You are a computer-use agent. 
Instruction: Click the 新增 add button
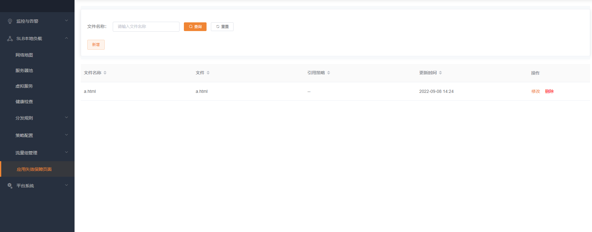[96, 45]
